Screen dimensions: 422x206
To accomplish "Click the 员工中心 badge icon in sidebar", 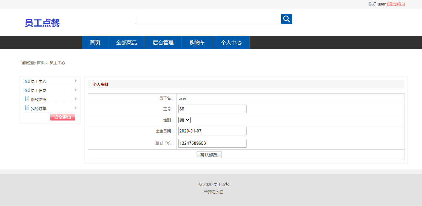I will (x=27, y=81).
